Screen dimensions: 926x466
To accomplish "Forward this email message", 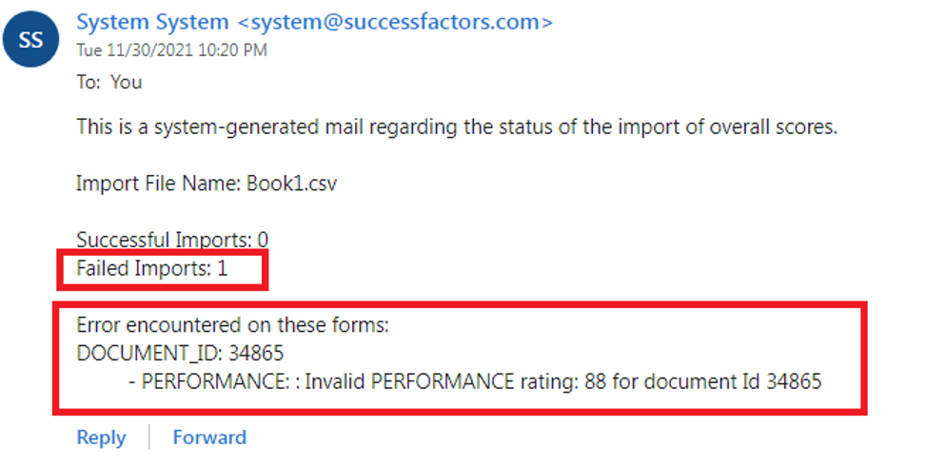I will point(209,437).
